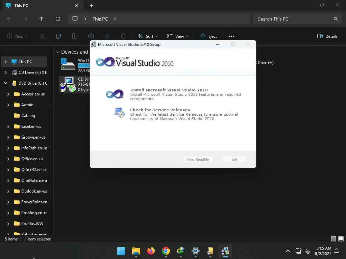This screenshot has height=259, width=346.
Task: Click the Exit button in setup dialog
Action: [234, 159]
